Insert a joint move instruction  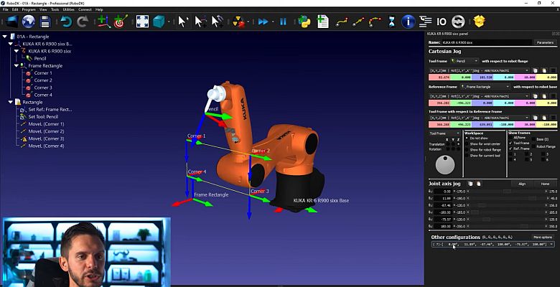tap(342, 22)
